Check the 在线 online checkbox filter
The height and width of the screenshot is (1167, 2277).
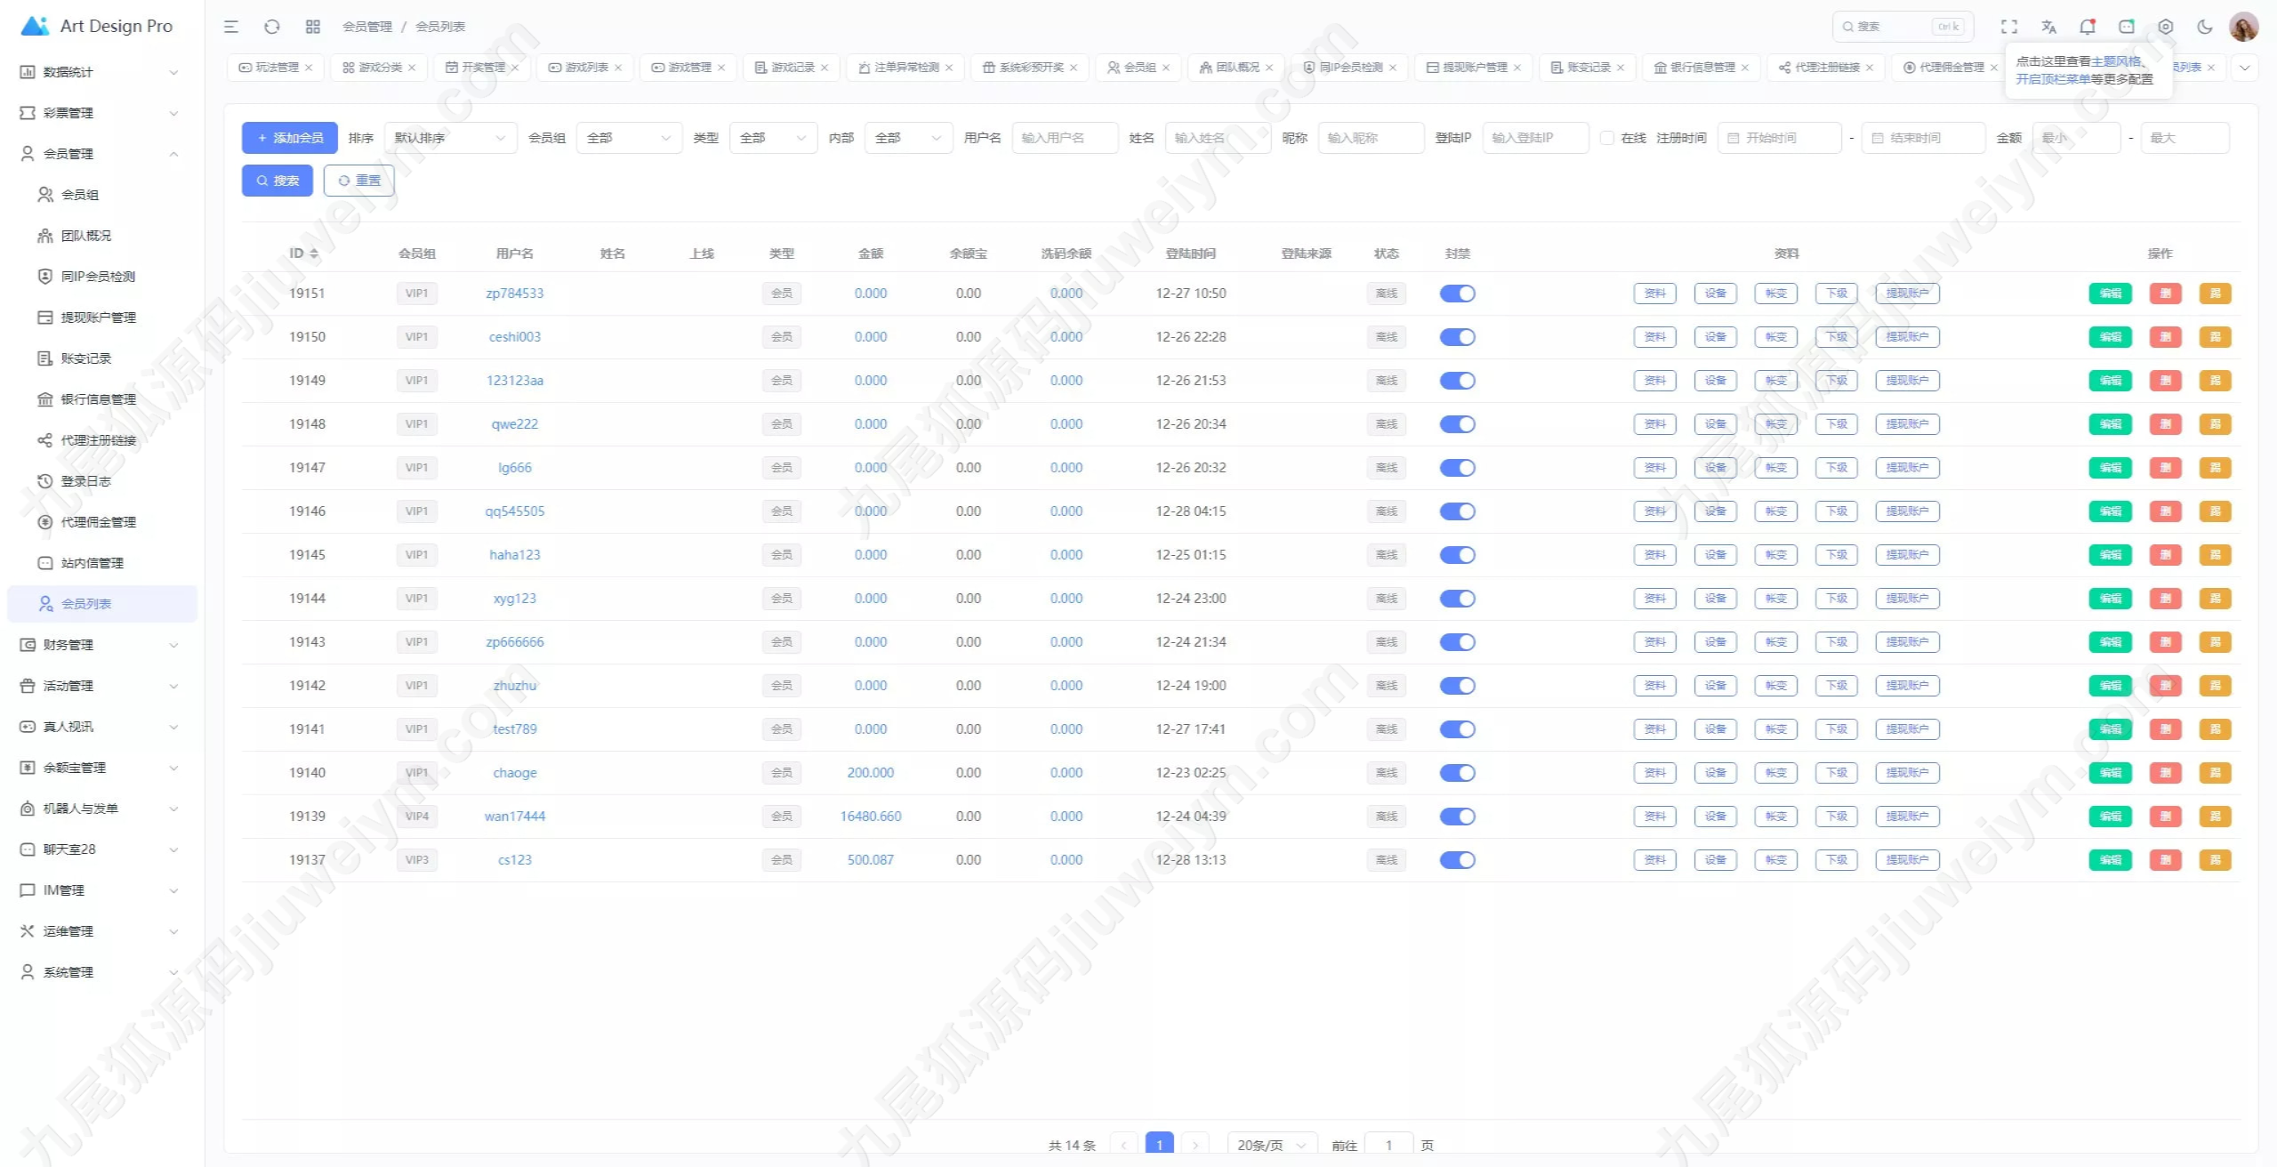tap(1607, 138)
